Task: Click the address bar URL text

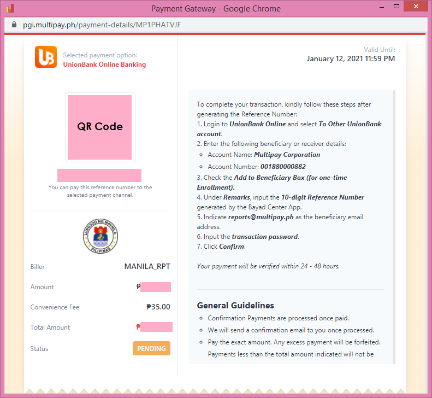Action: 102,25
